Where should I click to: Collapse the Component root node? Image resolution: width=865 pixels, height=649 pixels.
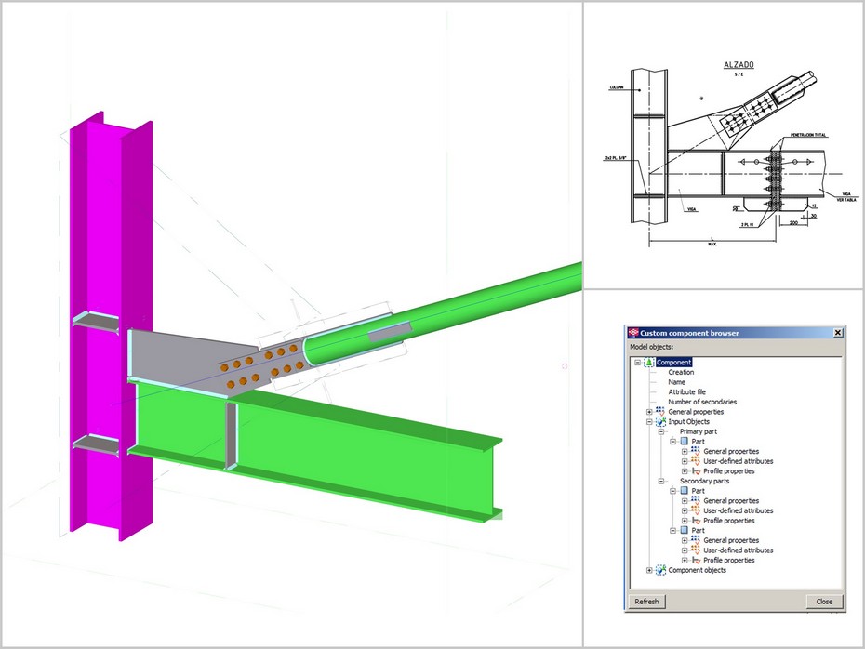(x=637, y=363)
